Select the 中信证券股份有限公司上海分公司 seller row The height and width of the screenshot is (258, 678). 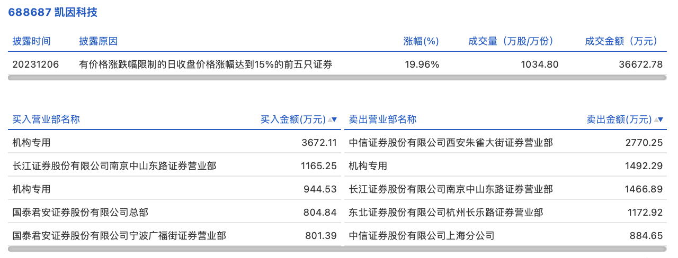point(421,236)
